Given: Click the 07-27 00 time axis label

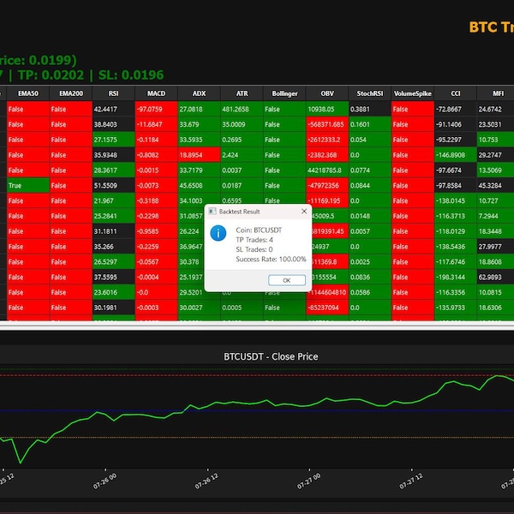Looking at the screenshot, I should point(308,481).
